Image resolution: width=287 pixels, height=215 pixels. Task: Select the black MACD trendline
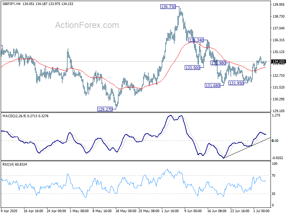pos(247,148)
